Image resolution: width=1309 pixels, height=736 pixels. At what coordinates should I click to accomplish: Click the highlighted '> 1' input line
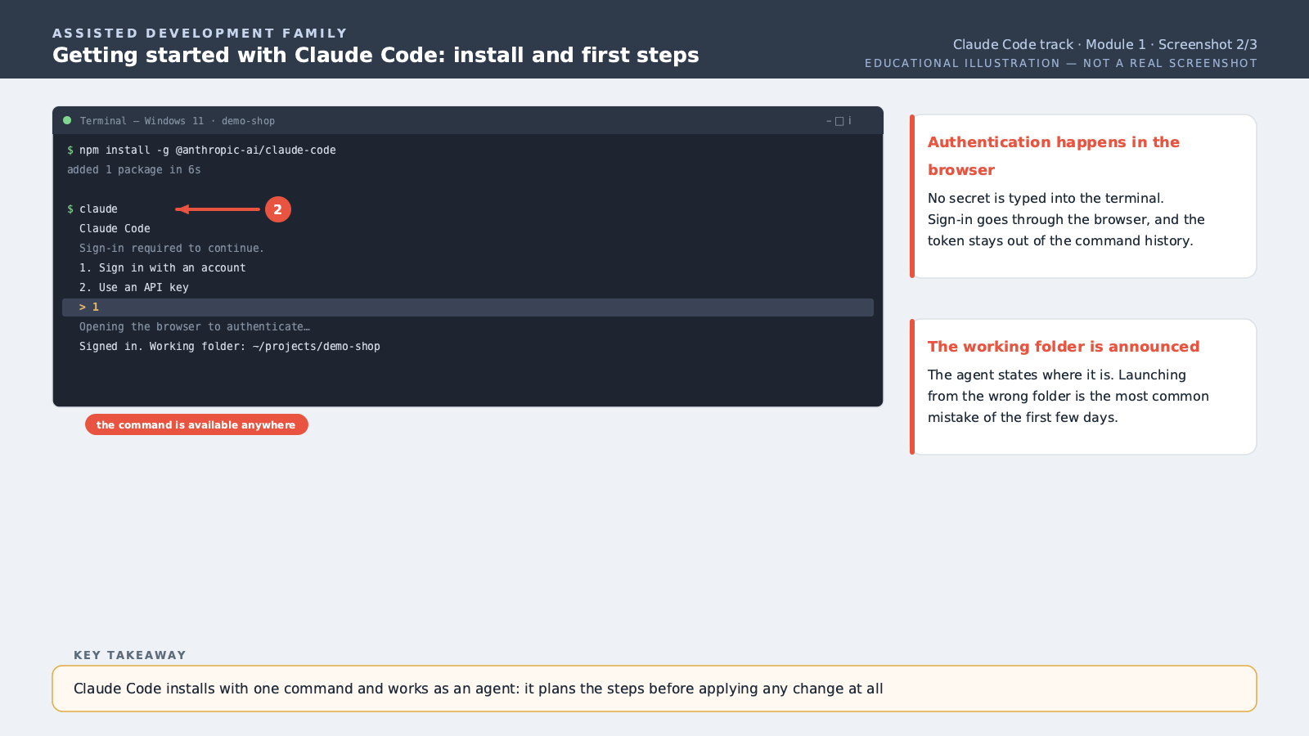[468, 307]
